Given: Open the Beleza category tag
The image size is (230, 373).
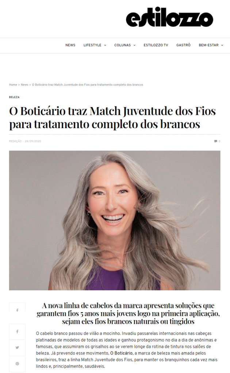Looking at the screenshot, I should (x=14, y=97).
